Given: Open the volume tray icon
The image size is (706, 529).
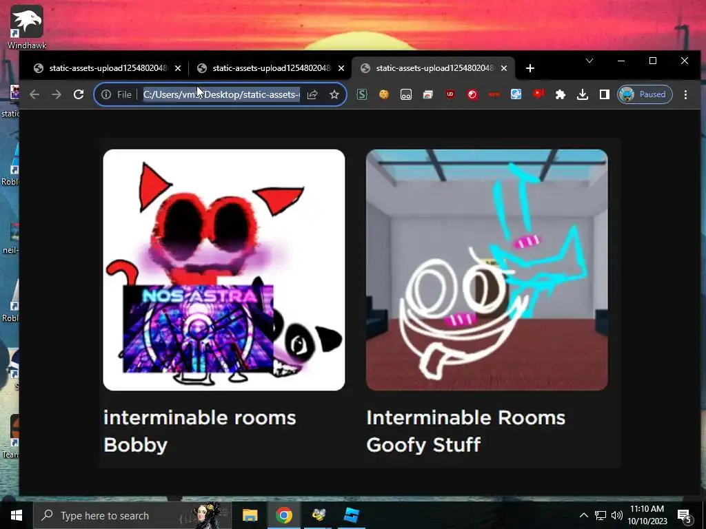Looking at the screenshot, I should coord(617,515).
